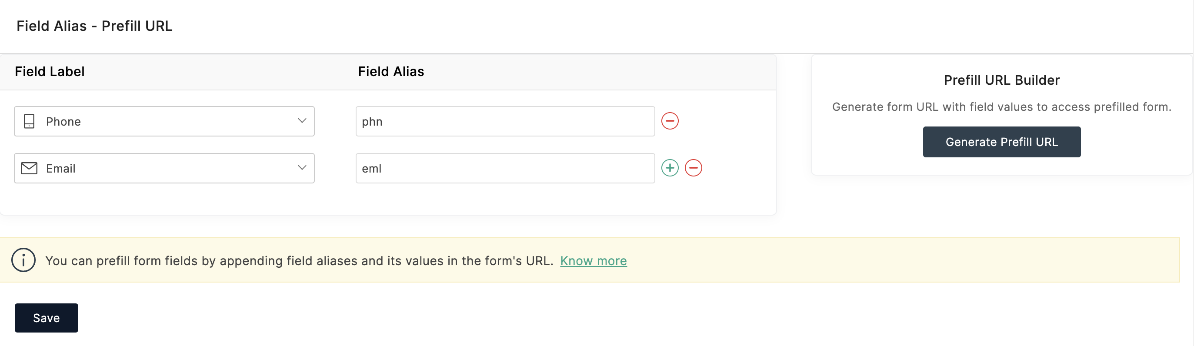The width and height of the screenshot is (1194, 346).
Task: Remove the Email field alias row
Action: [x=693, y=168]
